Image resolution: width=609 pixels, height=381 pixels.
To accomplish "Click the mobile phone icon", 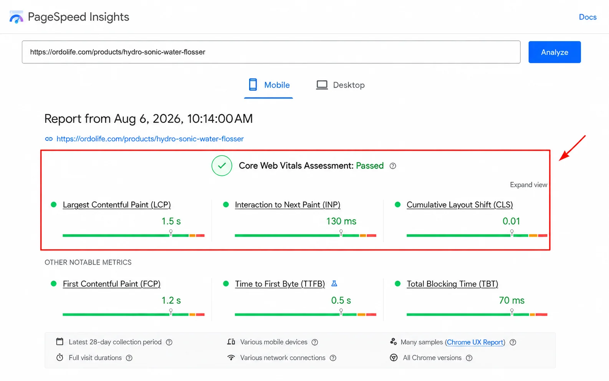I will [x=253, y=84].
